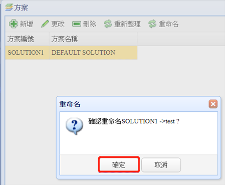Click the pencil 更改 icon
The image size is (225, 185).
click(x=45, y=24)
